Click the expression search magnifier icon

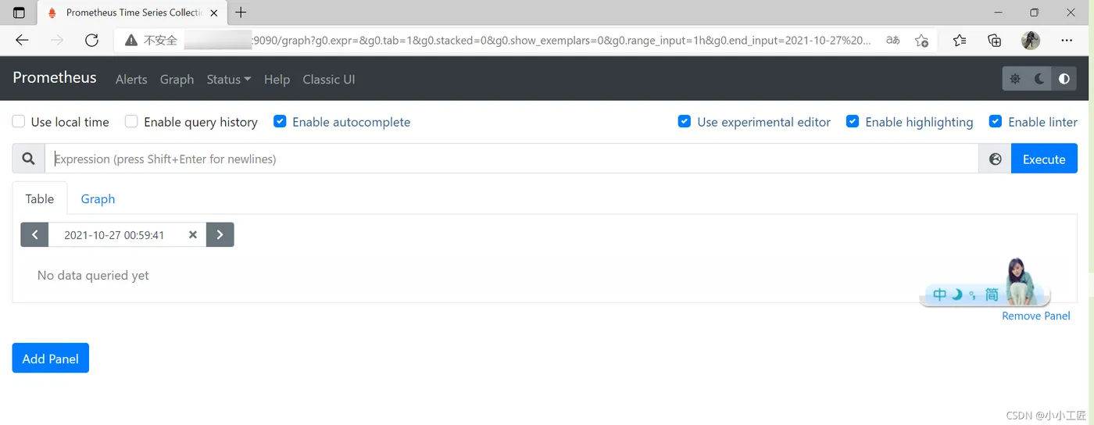[x=28, y=159]
